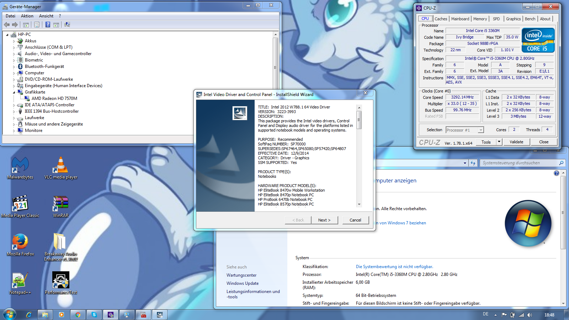The height and width of the screenshot is (320, 569).
Task: Open the Windows Start orb
Action: coord(10,315)
